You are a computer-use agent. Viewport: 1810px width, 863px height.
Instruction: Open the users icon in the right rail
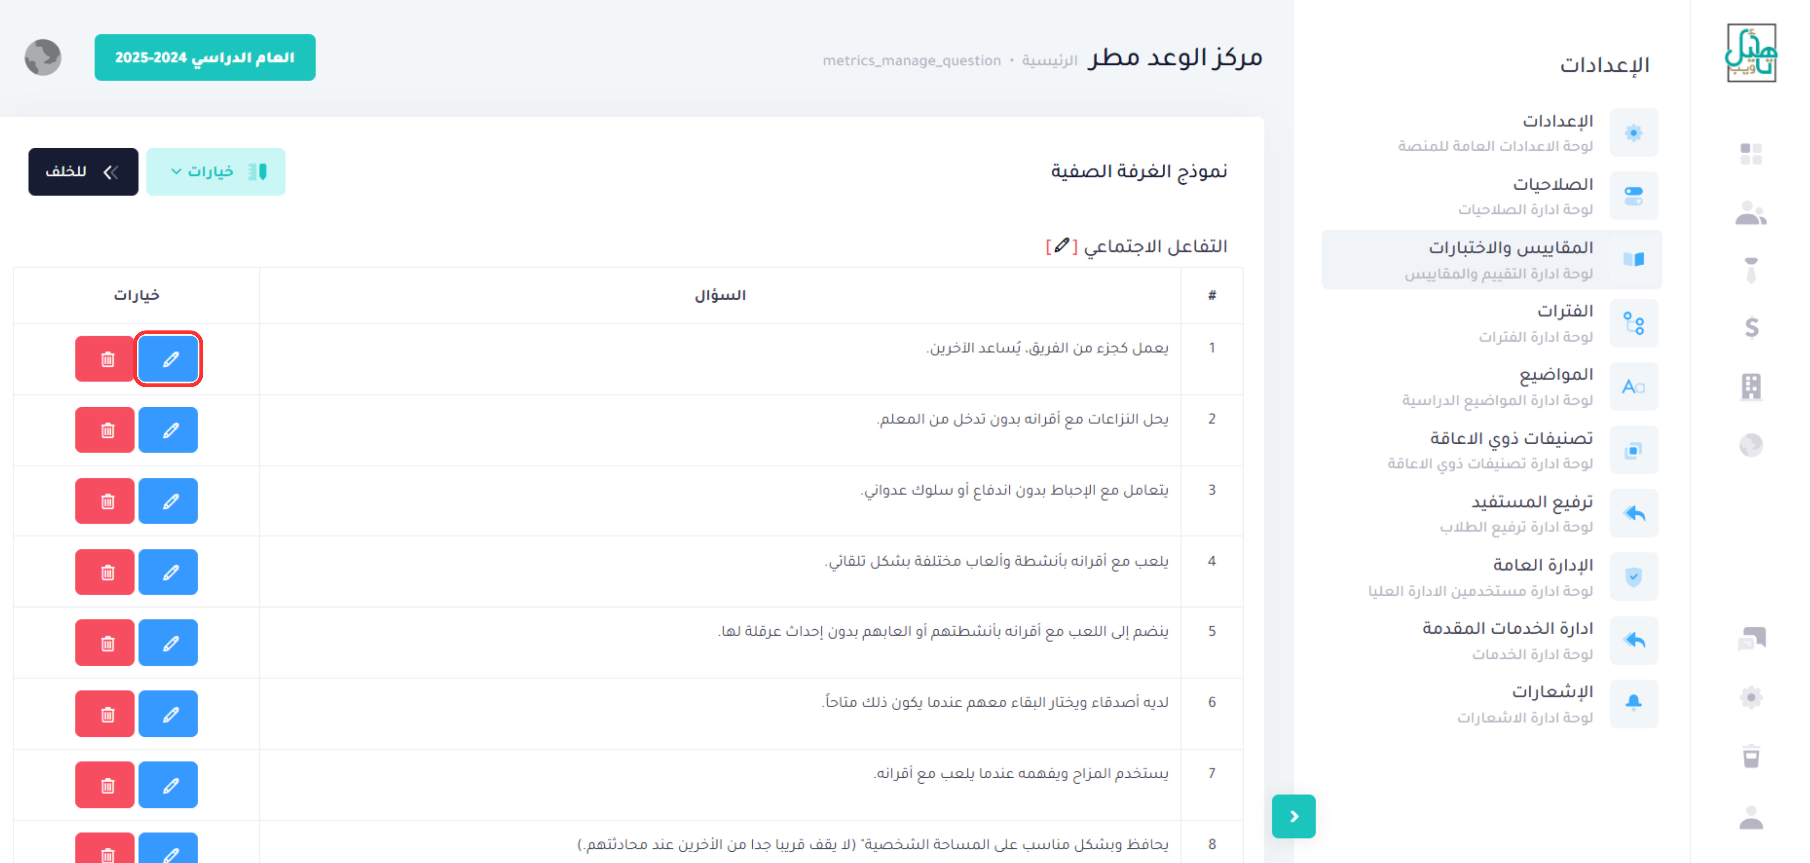pos(1751,213)
